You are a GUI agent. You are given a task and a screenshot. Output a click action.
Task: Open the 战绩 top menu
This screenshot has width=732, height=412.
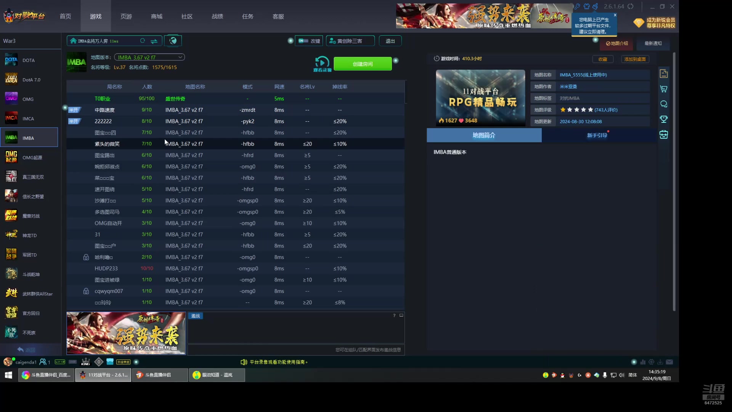(217, 16)
